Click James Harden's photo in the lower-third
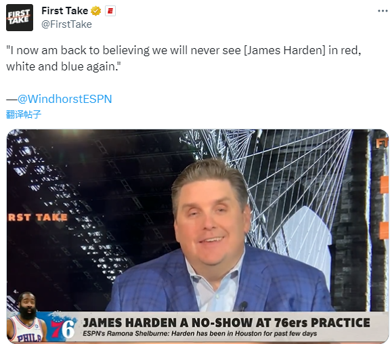Screen dimensions: 390x344 [x=27, y=317]
